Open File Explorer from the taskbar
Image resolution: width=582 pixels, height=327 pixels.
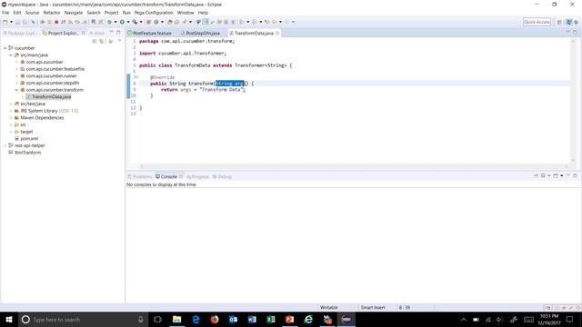point(177,319)
